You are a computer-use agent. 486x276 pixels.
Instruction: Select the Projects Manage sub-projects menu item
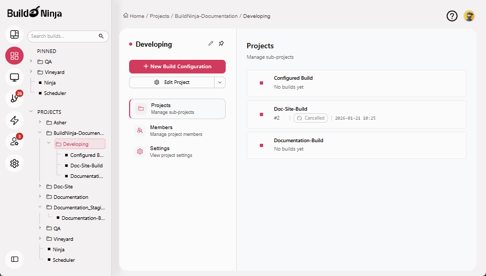(177, 109)
